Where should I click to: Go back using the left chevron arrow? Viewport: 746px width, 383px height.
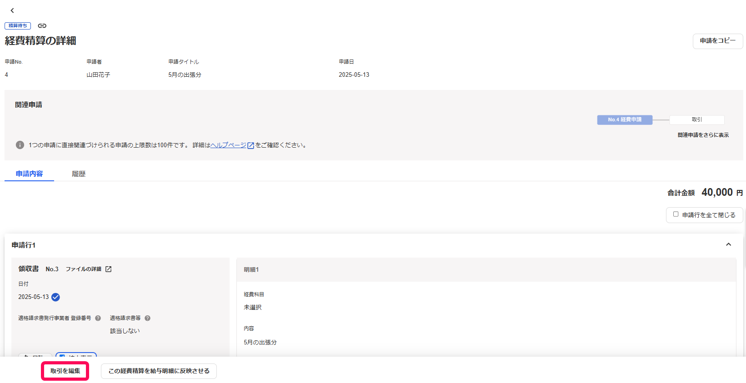(x=12, y=10)
